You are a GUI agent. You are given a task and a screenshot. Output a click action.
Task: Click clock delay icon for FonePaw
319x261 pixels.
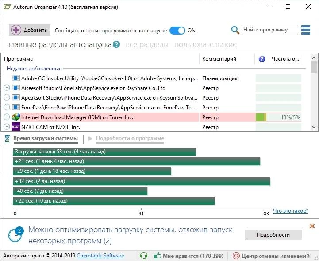click(7, 107)
